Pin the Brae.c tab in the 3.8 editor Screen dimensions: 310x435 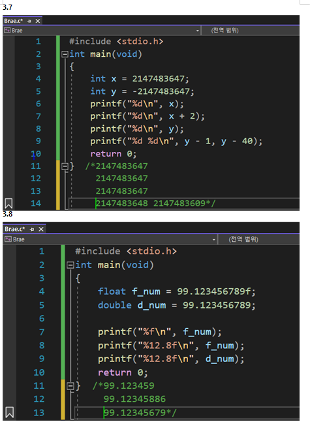[x=32, y=229]
